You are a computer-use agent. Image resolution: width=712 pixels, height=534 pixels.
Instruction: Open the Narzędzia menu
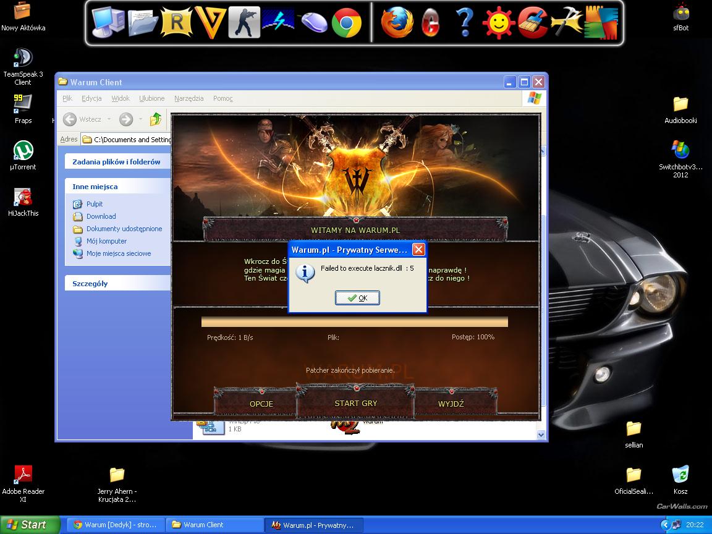(189, 98)
